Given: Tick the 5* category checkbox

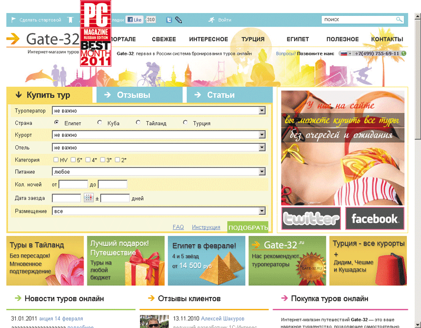Looking at the screenshot, I should pos(73,160).
